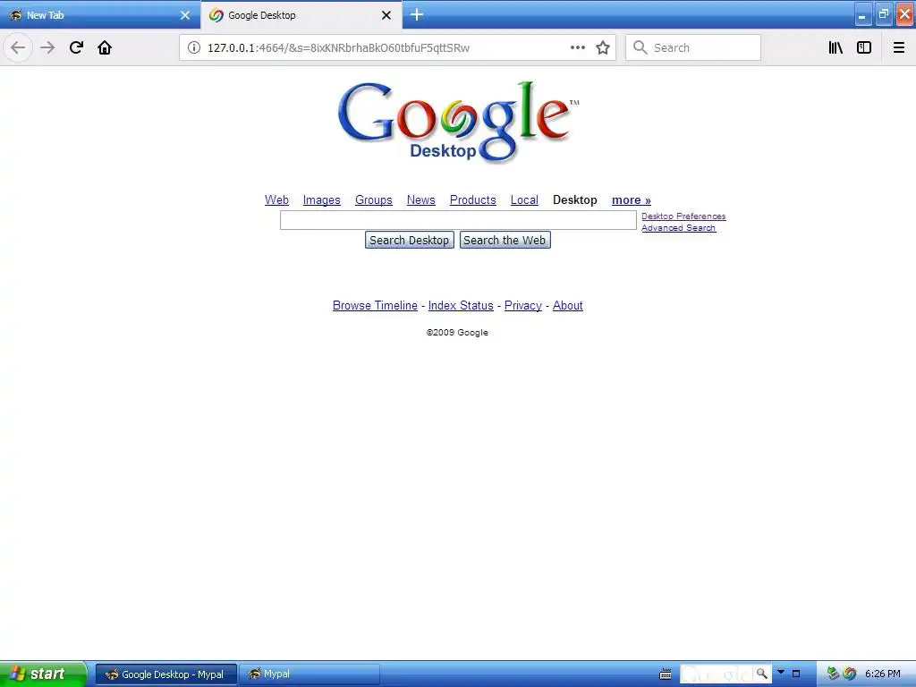Image resolution: width=916 pixels, height=687 pixels.
Task: Open the Images search link
Action: tap(321, 199)
